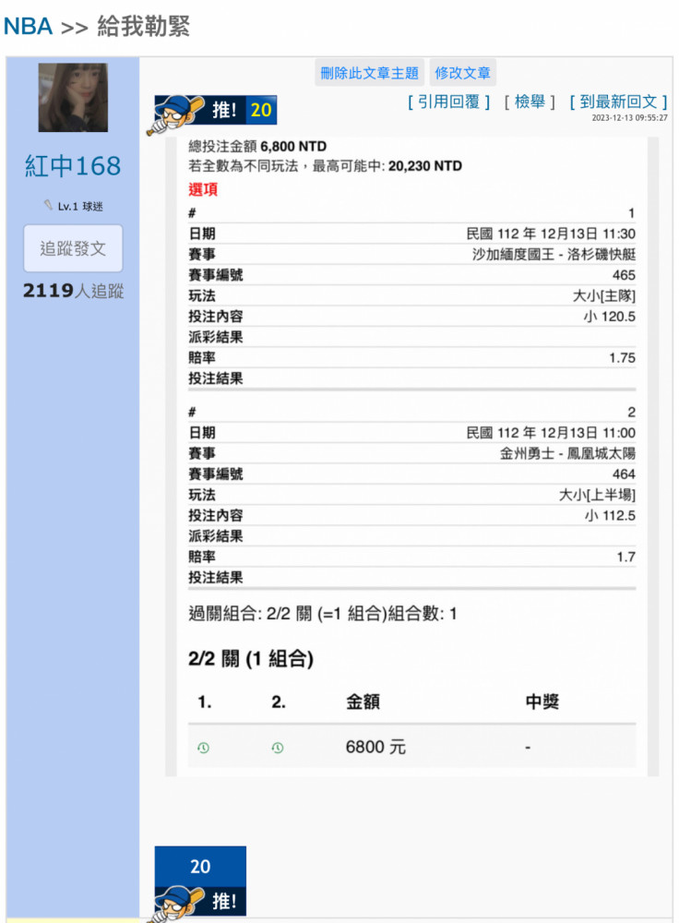Select date 民國 112 年 12月13日 11:30

pos(551,234)
